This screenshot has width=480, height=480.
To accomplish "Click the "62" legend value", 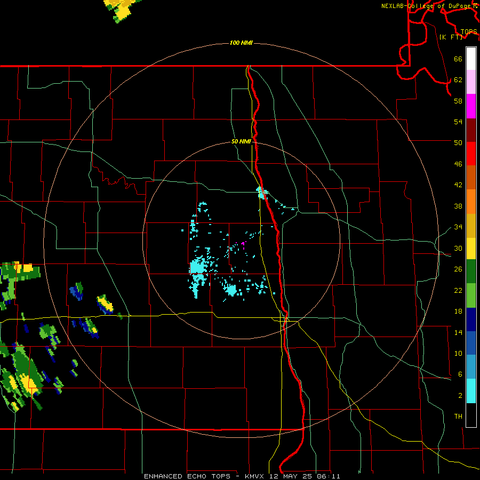I will coord(458,79).
